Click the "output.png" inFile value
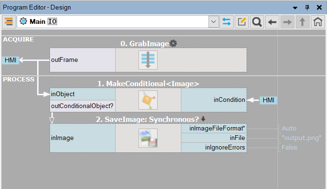Image resolution: width=327 pixels, height=189 pixels. coord(301,138)
